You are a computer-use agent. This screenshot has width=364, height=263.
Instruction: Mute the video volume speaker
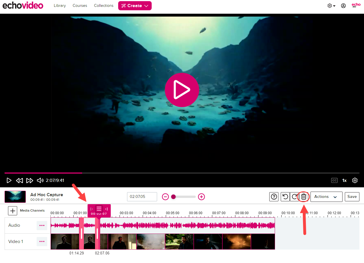(40, 180)
